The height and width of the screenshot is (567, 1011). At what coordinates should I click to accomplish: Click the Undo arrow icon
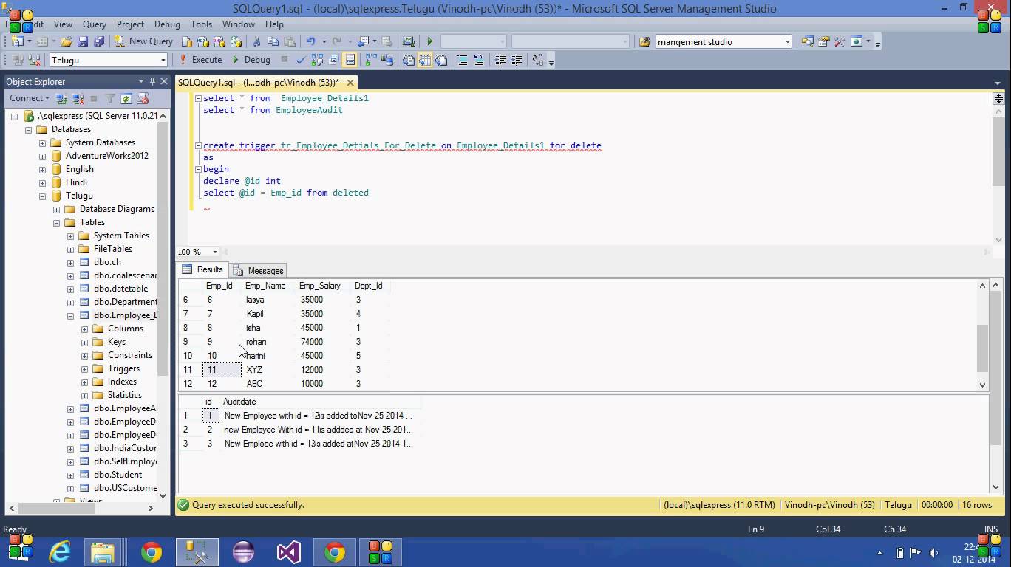tap(310, 41)
